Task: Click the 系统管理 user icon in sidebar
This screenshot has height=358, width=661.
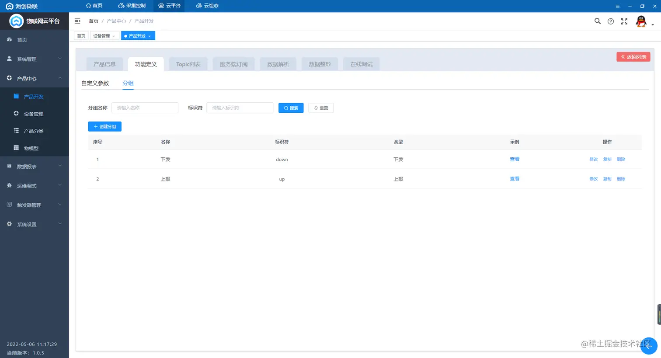Action: click(9, 59)
